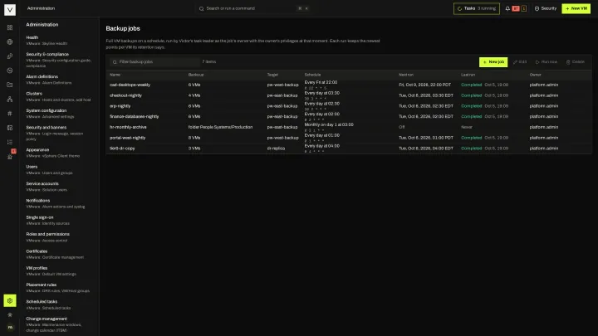Click the Administration breadcrumb in top bar
Image resolution: width=598 pixels, height=336 pixels.
pyautogui.click(x=41, y=8)
